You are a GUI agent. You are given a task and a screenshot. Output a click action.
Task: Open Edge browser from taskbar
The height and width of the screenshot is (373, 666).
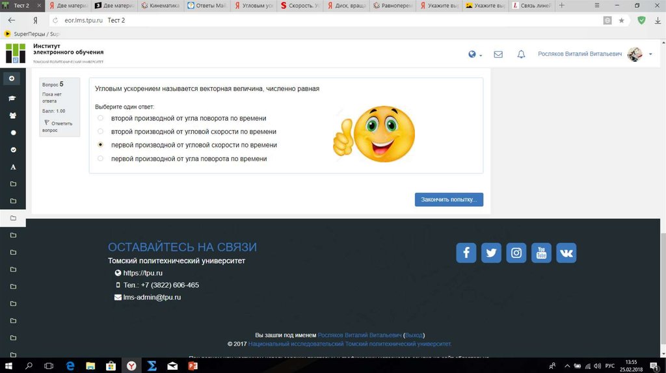click(x=70, y=366)
